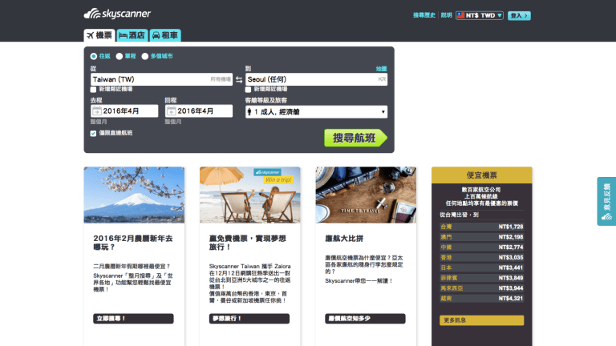Click 立即搜尋！ button on Lunar New Year card

134,319
